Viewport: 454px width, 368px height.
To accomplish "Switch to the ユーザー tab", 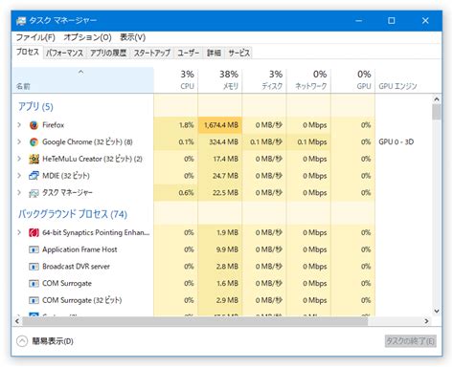I will click(x=189, y=53).
